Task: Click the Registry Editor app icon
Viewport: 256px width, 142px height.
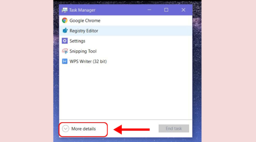Action: pos(65,31)
